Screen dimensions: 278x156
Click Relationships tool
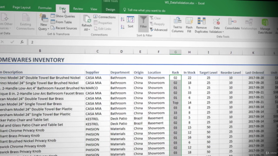point(249,24)
